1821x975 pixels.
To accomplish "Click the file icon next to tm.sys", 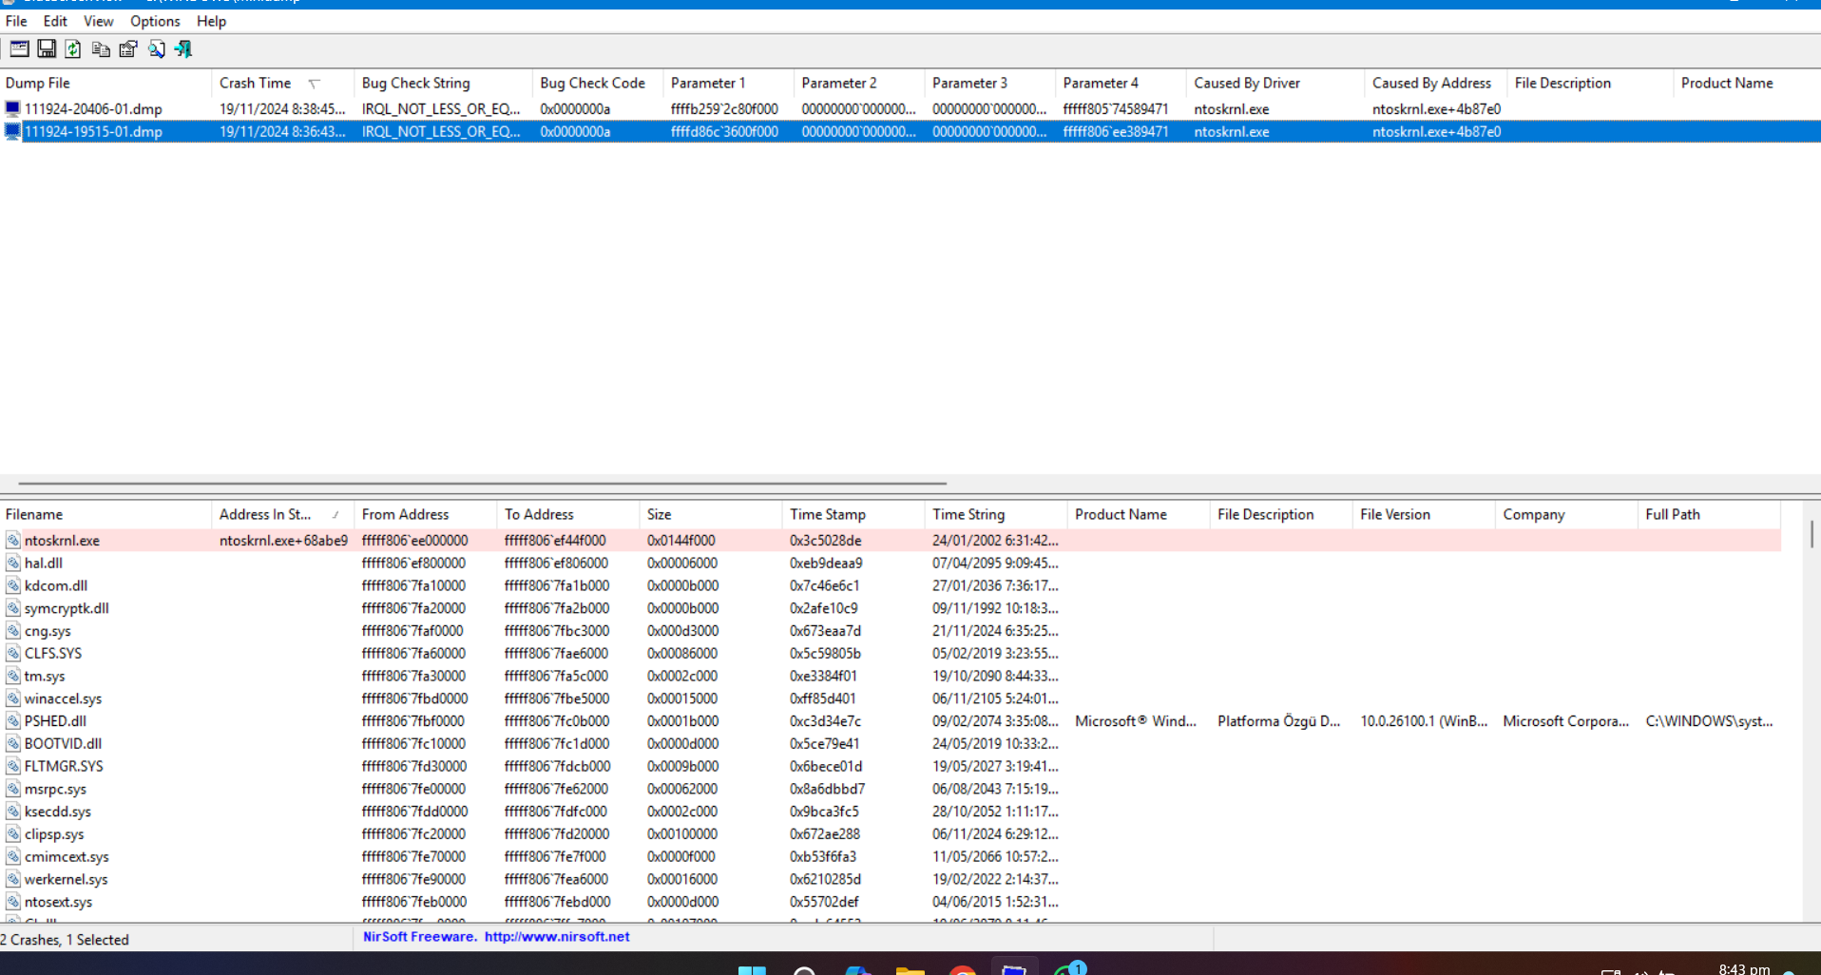I will pyautogui.click(x=13, y=677).
